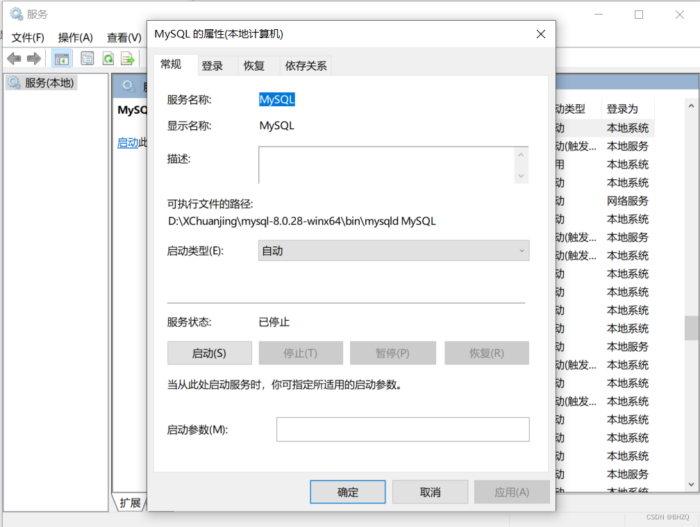
Task: Open the 文件(F) menu
Action: [x=28, y=37]
